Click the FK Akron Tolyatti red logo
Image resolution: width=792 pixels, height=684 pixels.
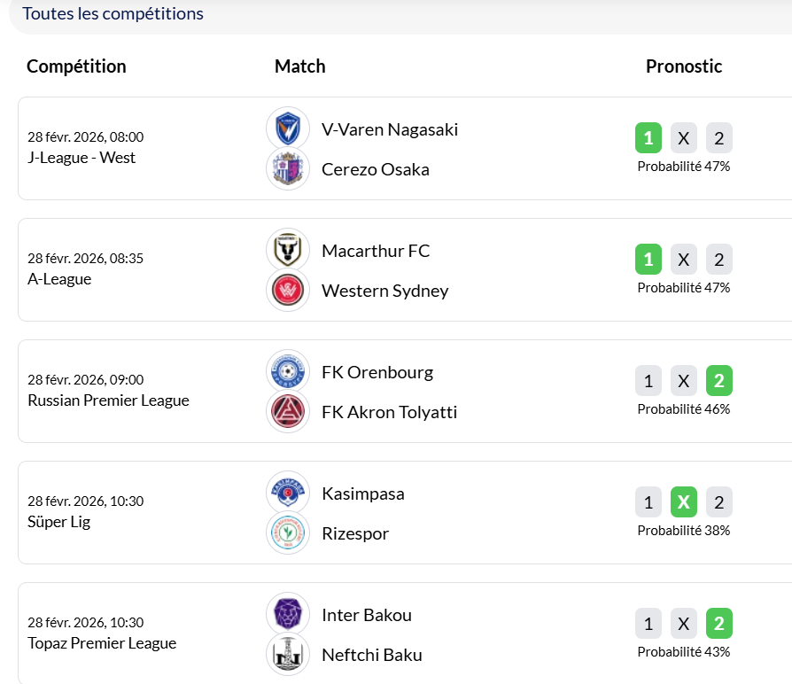click(288, 412)
